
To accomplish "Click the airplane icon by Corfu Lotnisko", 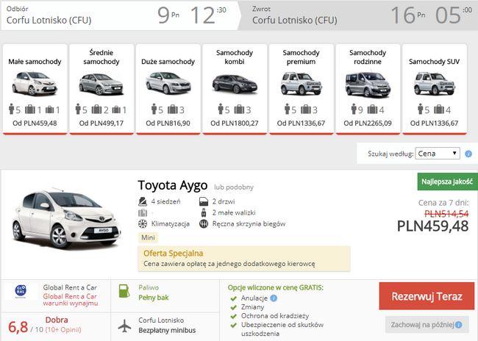I will [124, 326].
